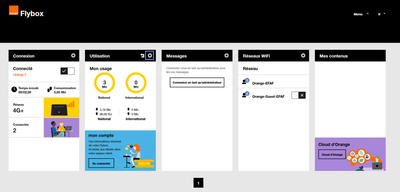Image resolution: width=400 pixels, height=192 pixels.
Task: Click the Mes contenus panel title
Action: [x=333, y=56]
